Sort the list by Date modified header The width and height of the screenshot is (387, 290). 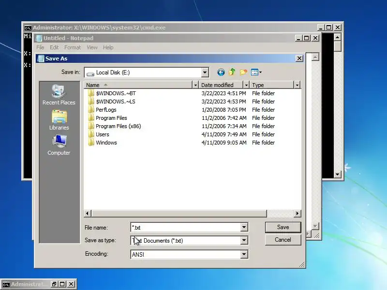221,85
